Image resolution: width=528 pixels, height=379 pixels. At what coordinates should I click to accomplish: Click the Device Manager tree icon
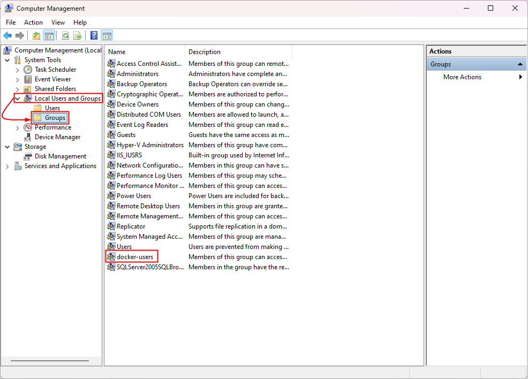point(28,137)
